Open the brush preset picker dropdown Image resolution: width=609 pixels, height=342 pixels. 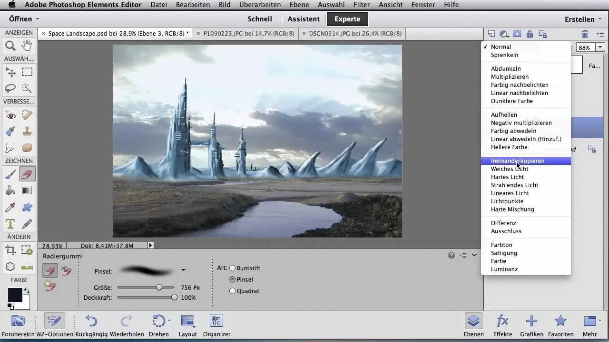183,270
